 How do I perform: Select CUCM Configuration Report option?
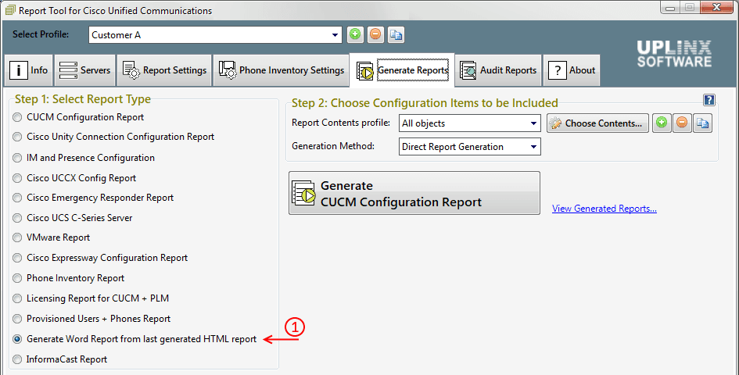[x=78, y=117]
